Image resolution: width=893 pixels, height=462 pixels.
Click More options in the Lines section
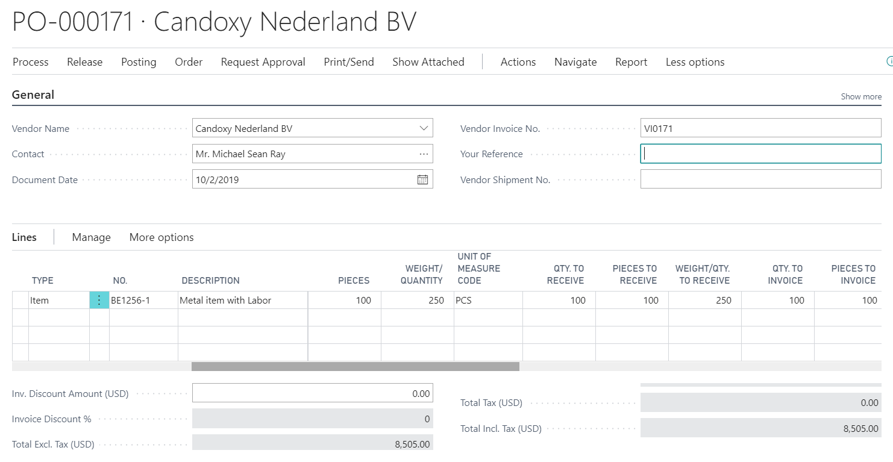pos(161,237)
